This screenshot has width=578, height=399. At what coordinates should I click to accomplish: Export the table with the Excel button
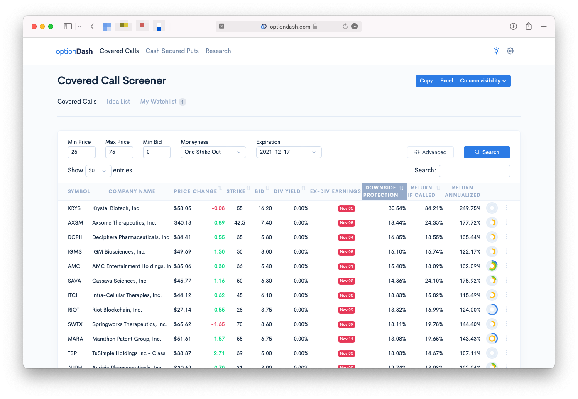(x=447, y=81)
